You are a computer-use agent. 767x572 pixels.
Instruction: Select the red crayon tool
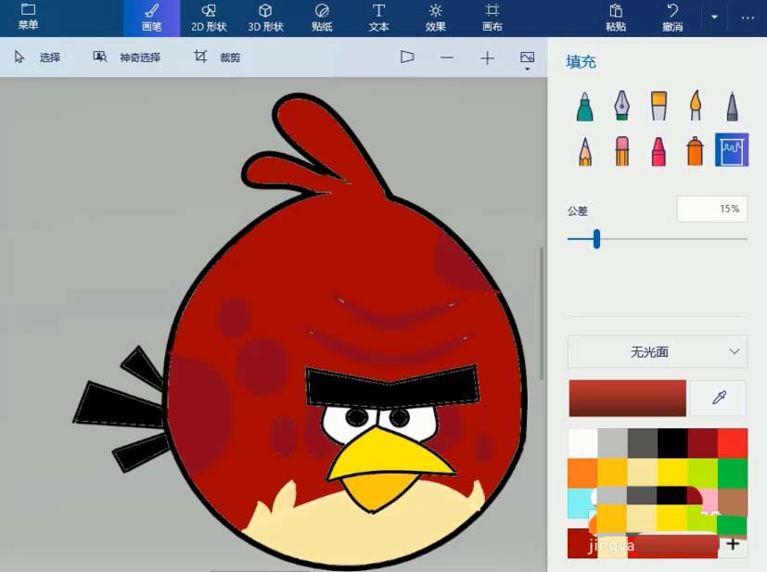(x=658, y=151)
